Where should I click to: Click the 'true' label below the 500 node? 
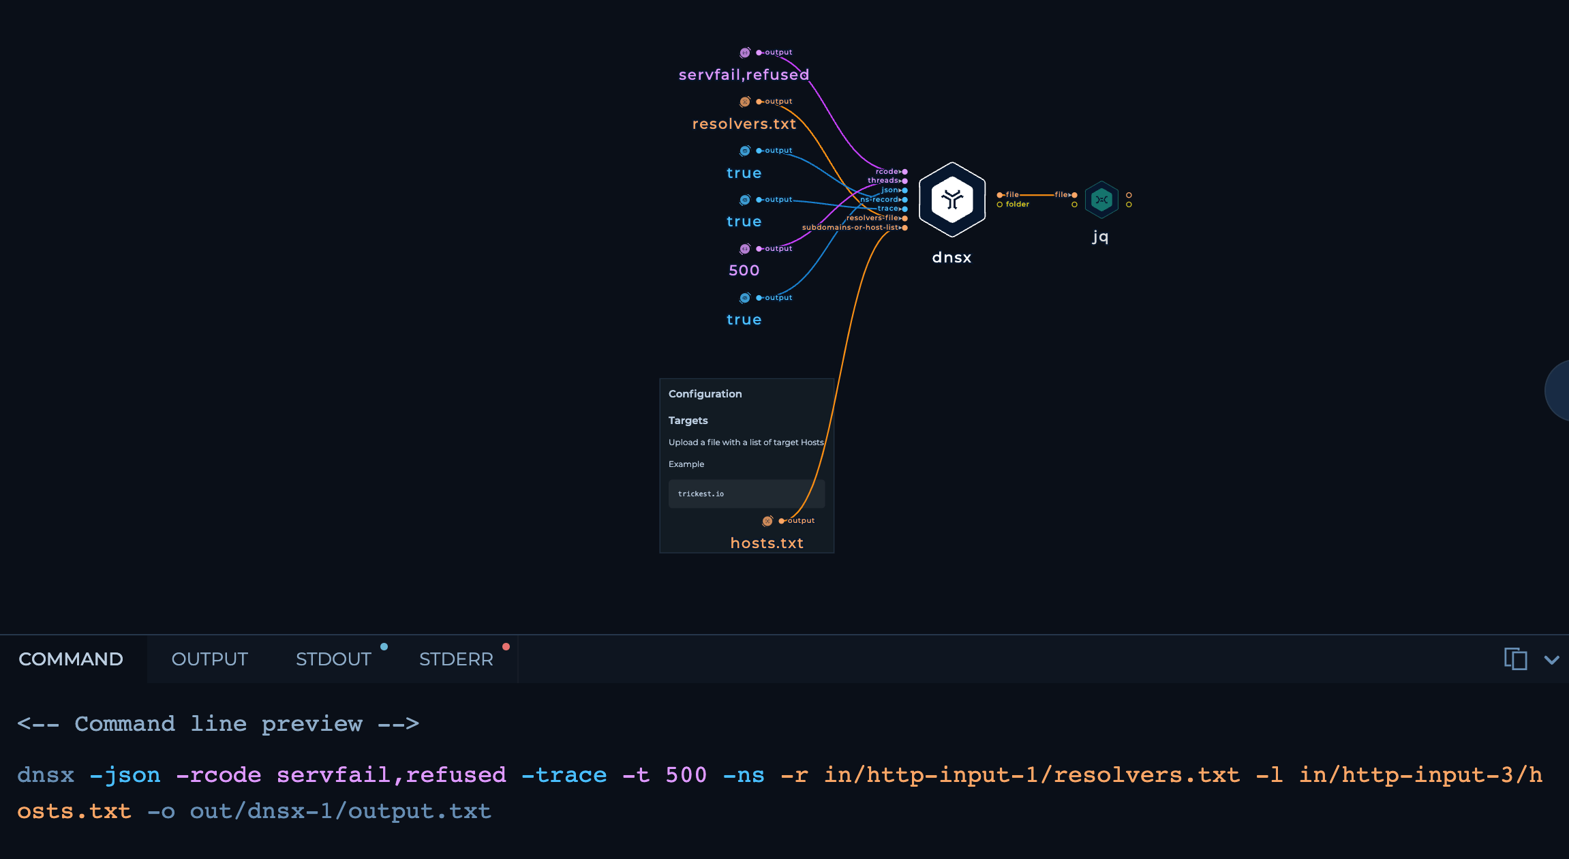click(744, 320)
